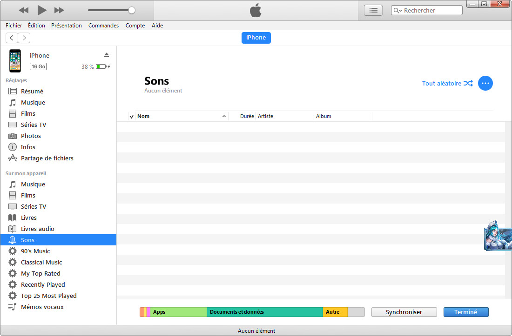This screenshot has width=512, height=336.
Task: Adjust the volume slider knob
Action: 132,10
